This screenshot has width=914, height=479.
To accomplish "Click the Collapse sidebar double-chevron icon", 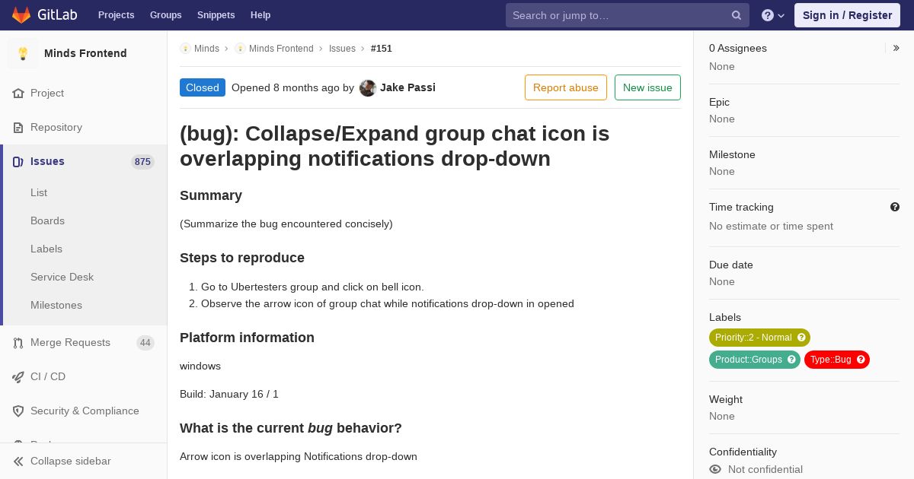I will (18, 461).
